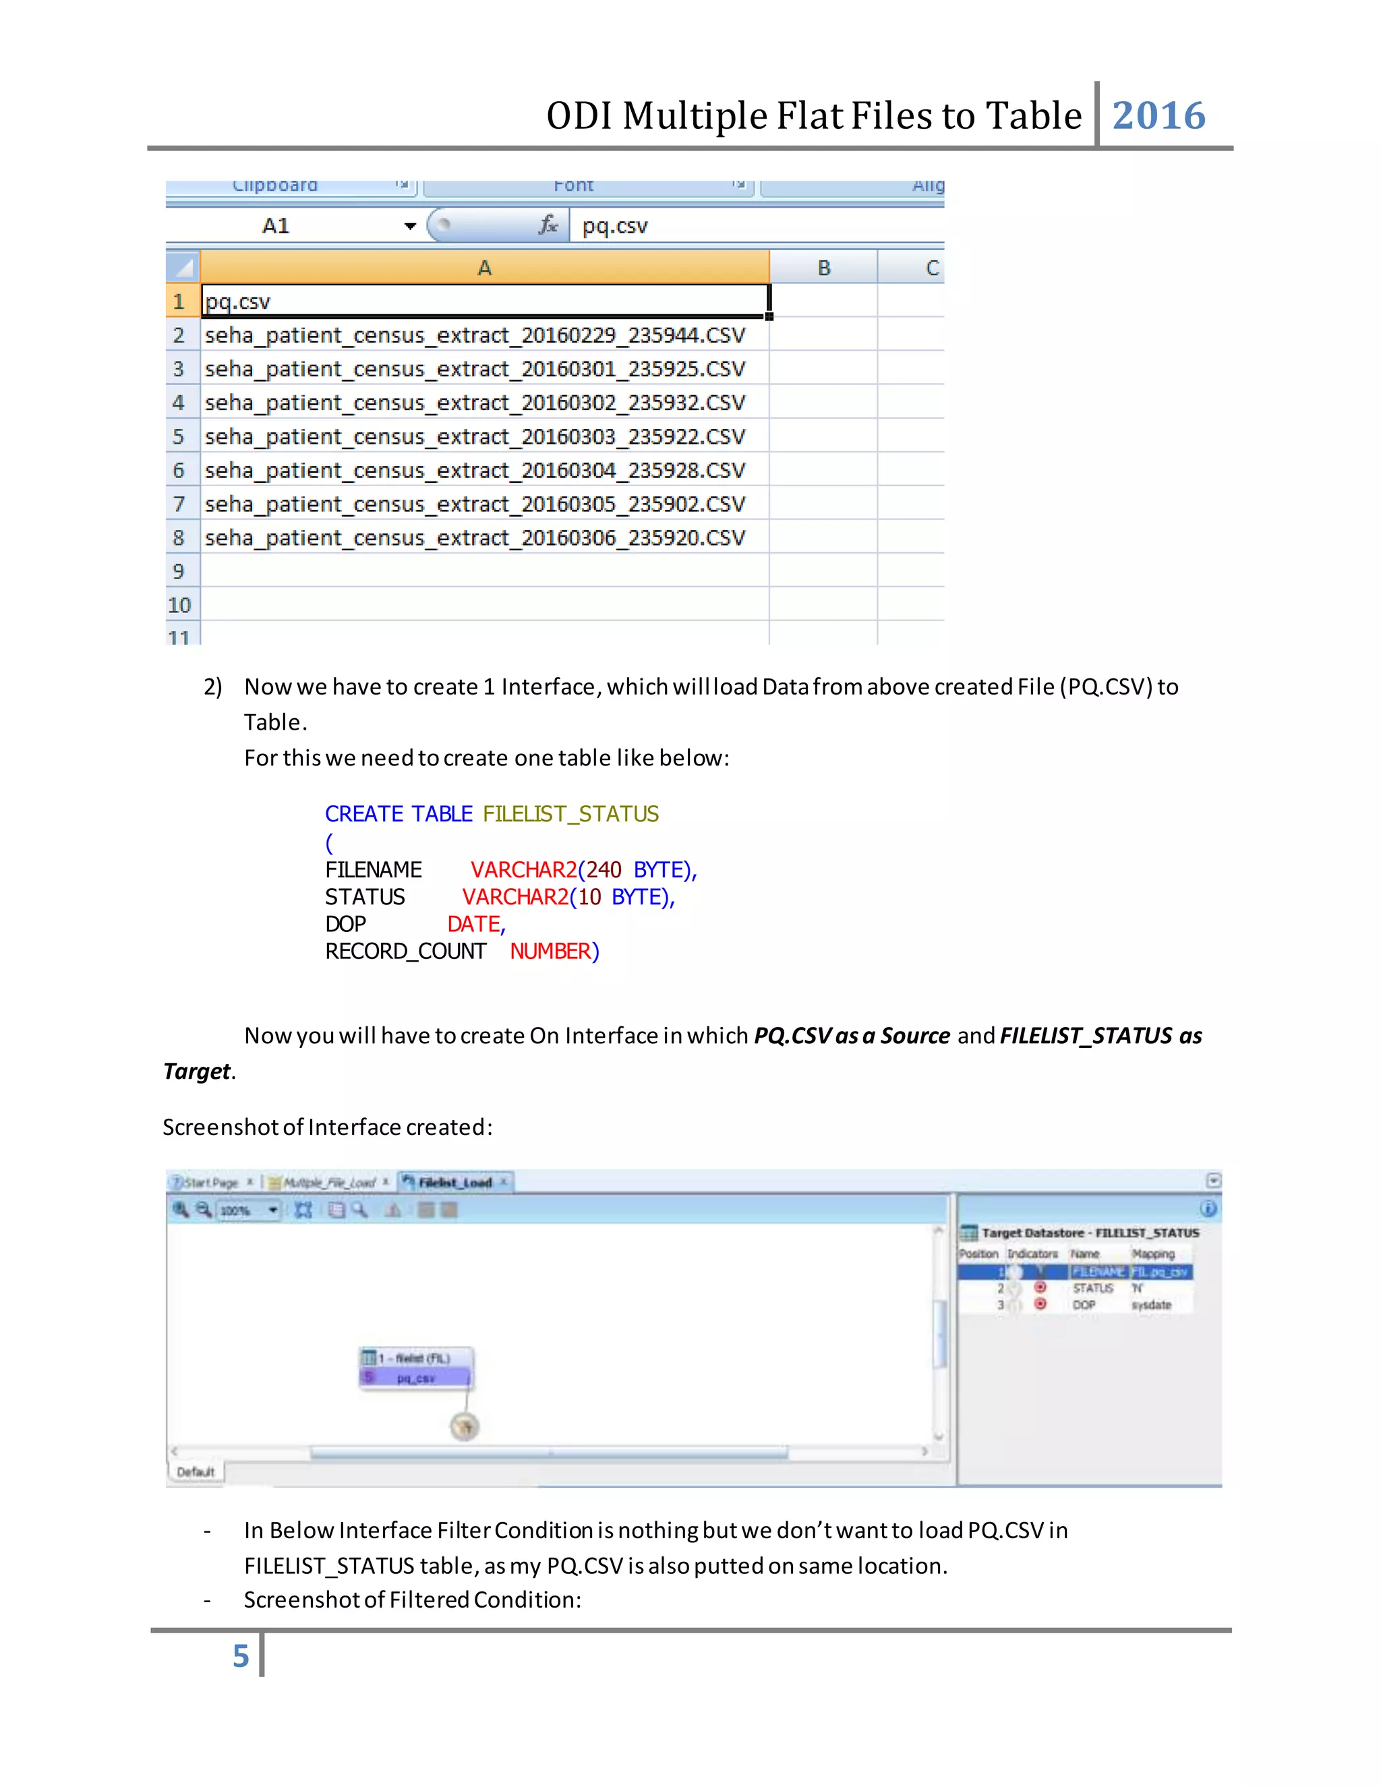The height and width of the screenshot is (1787, 1381).
Task: Open the tab list dropdown at top right
Action: (x=1214, y=1180)
